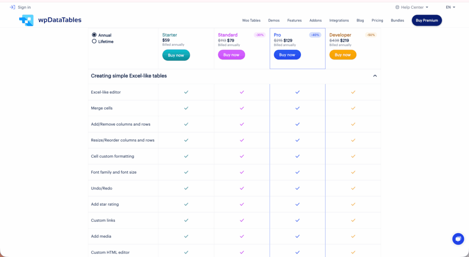Screen dimensions: 469x257
Task: Click Buy now for Starter plan
Action: (176, 55)
